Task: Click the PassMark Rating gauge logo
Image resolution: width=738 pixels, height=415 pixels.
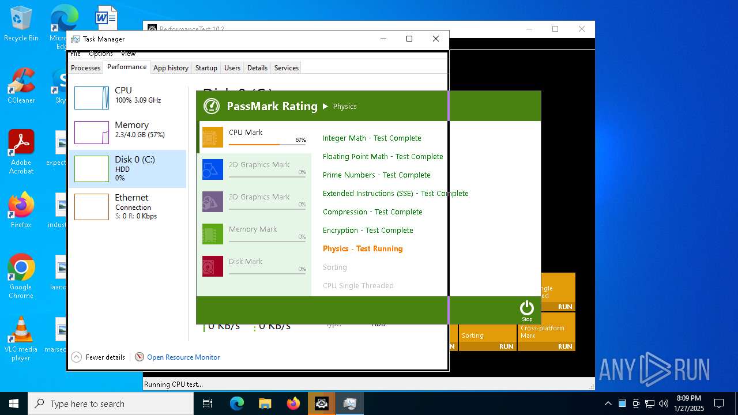Action: point(212,106)
